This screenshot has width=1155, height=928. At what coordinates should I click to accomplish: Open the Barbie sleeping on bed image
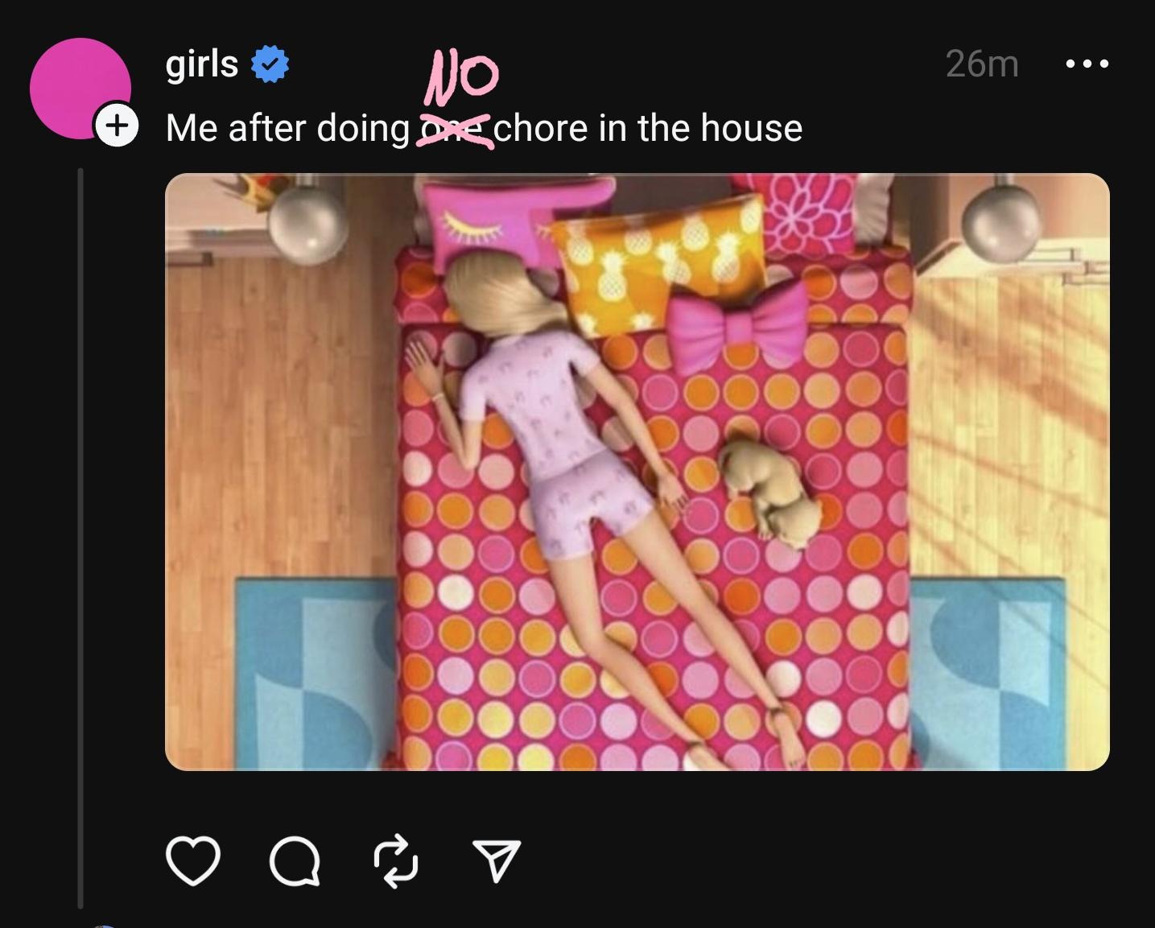pos(637,472)
